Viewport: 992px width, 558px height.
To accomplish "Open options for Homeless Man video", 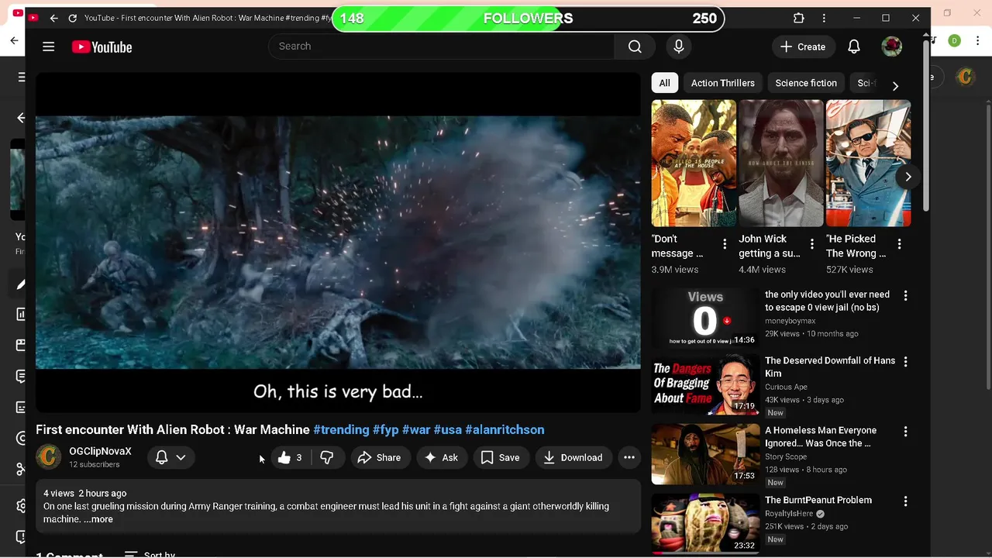I will point(905,432).
